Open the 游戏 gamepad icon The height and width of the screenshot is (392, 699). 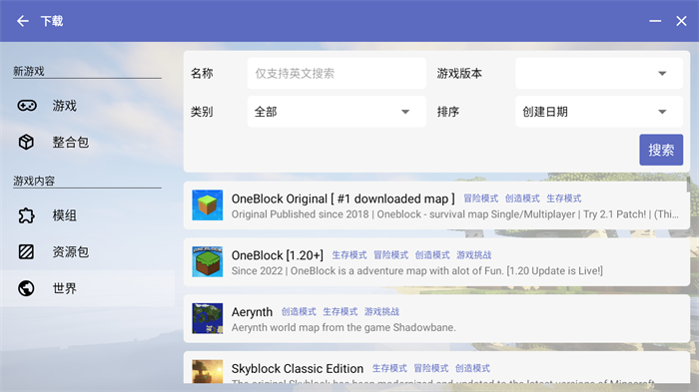27,106
